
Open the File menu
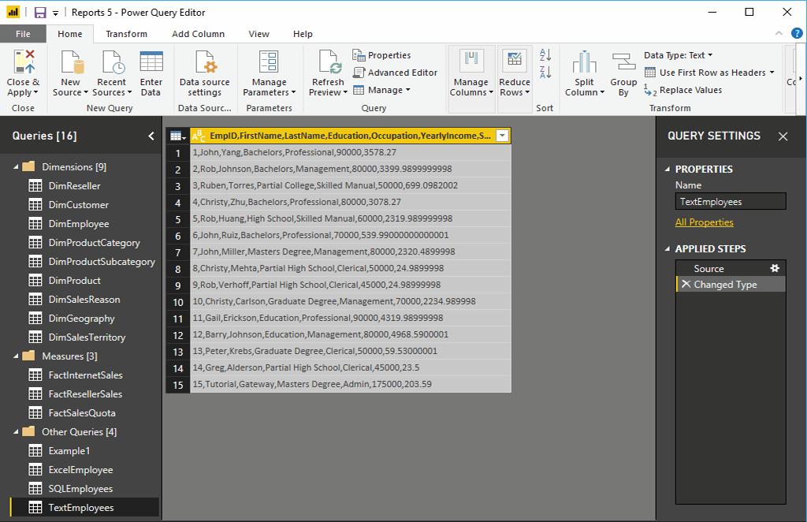(x=23, y=34)
